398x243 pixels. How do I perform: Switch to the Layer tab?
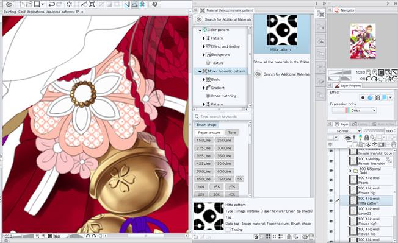coord(342,124)
